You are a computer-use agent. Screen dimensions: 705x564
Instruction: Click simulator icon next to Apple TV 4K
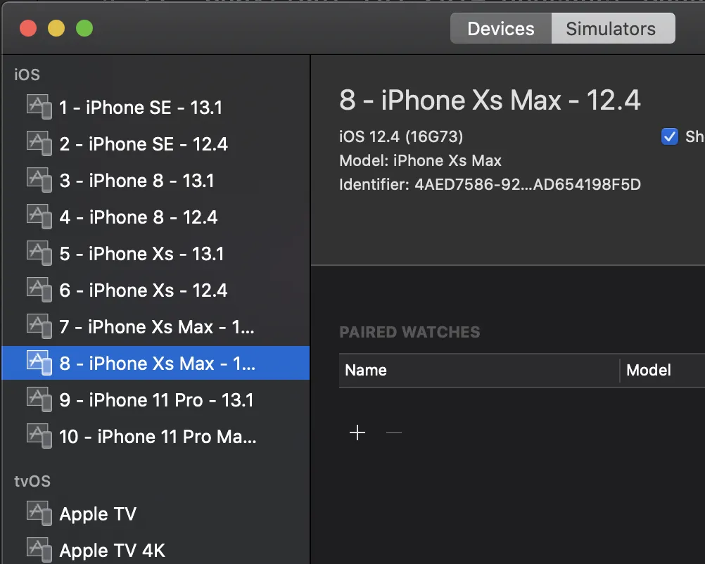click(39, 550)
